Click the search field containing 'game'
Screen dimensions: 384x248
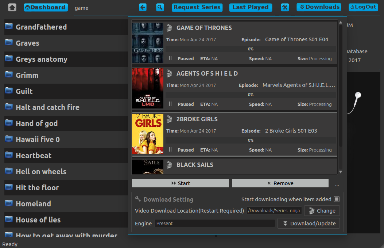point(104,8)
